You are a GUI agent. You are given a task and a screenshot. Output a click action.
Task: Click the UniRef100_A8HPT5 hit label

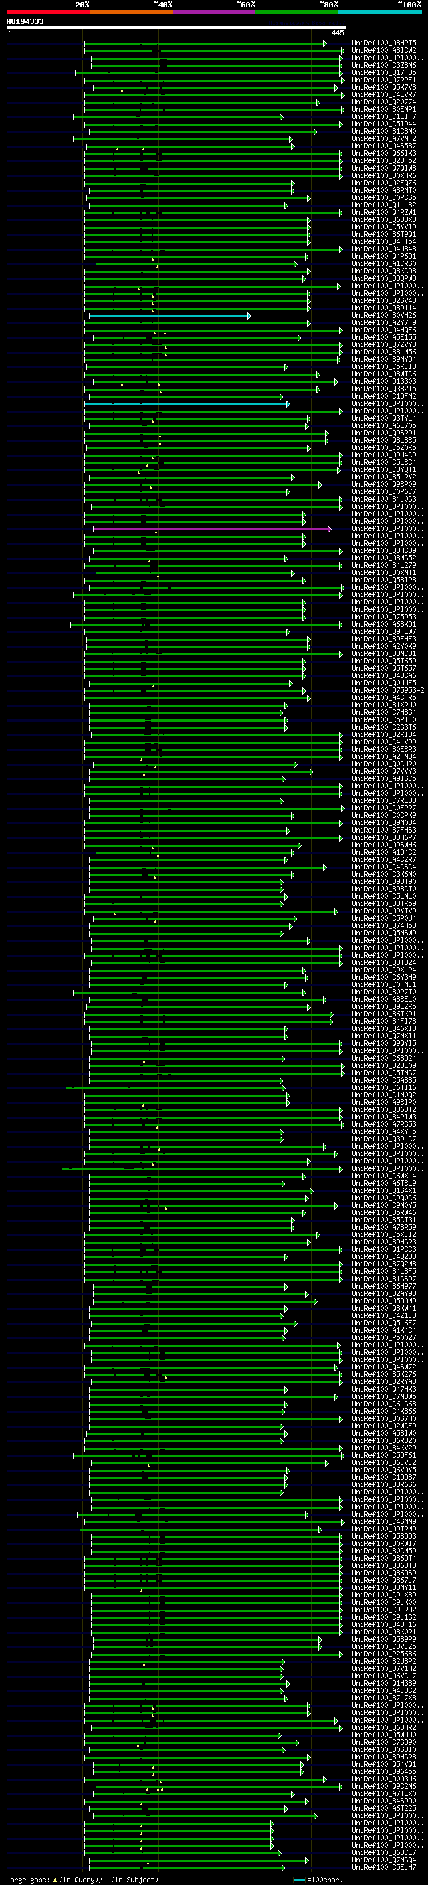click(x=384, y=43)
